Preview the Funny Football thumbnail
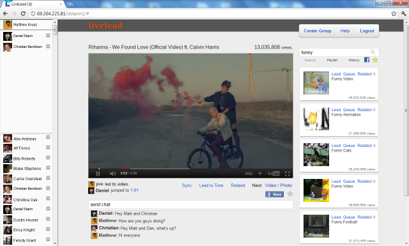This screenshot has width=409, height=246. (x=316, y=226)
